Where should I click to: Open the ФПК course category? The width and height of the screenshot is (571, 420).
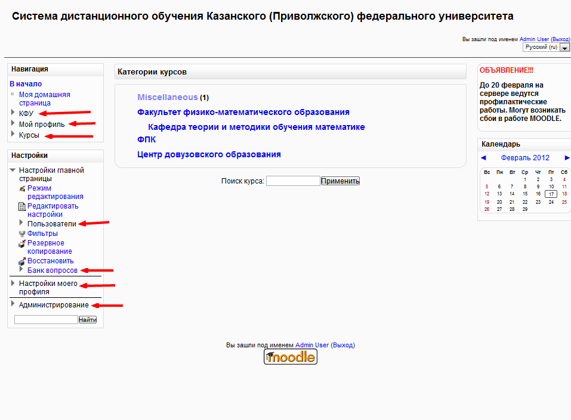coord(146,139)
